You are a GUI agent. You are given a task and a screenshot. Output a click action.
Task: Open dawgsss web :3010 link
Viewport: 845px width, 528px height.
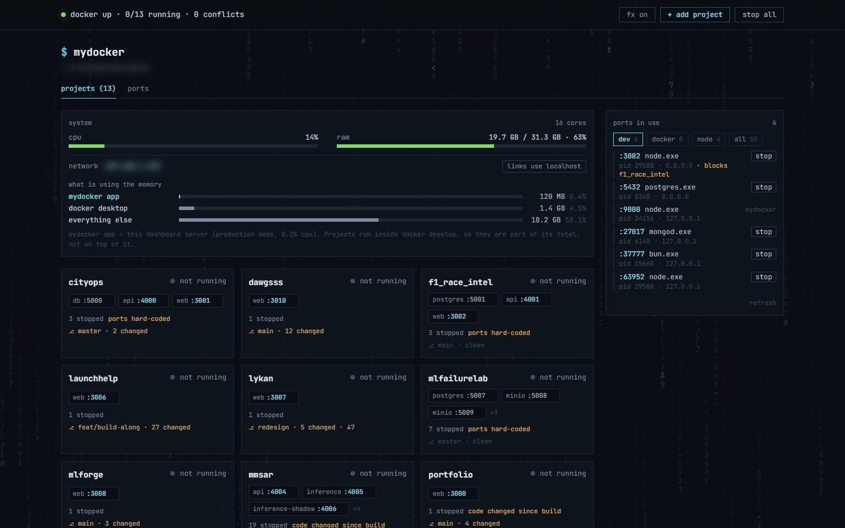pos(273,300)
